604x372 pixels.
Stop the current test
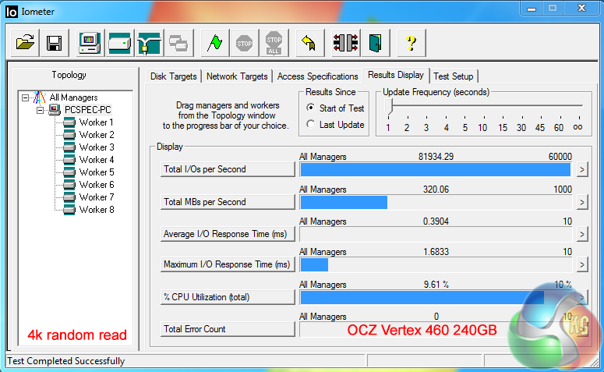coord(244,42)
